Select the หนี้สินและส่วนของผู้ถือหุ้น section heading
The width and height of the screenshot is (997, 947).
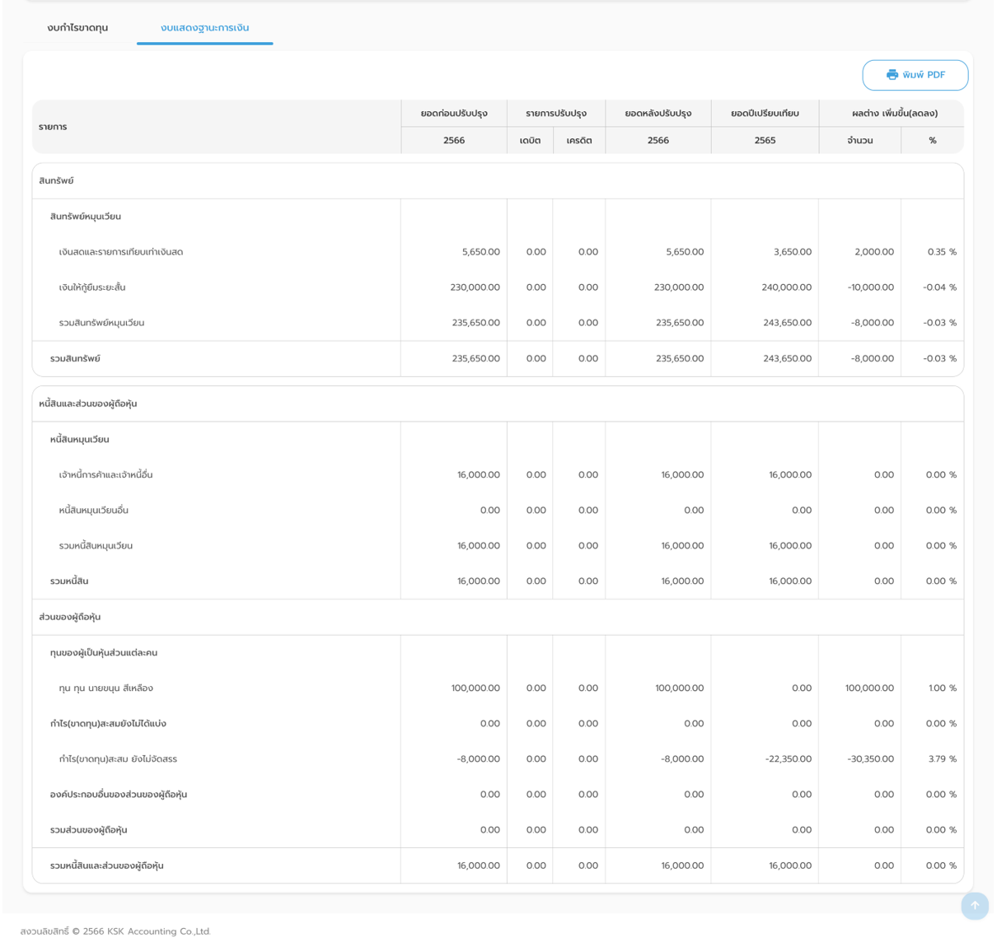click(x=88, y=404)
